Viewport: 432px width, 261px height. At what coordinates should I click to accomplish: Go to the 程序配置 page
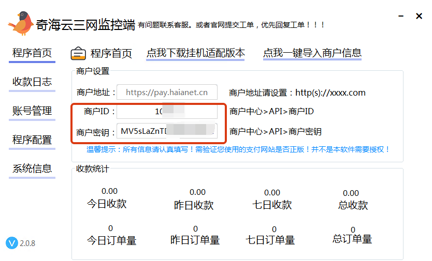pyautogui.click(x=32, y=140)
